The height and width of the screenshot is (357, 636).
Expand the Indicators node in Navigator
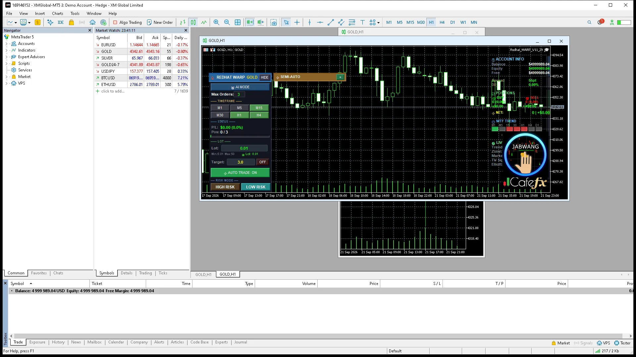click(x=6, y=50)
